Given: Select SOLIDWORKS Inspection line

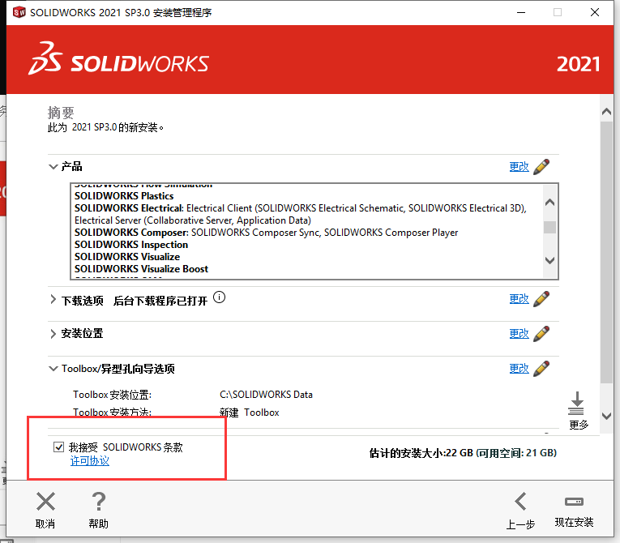Looking at the screenshot, I should tap(130, 245).
